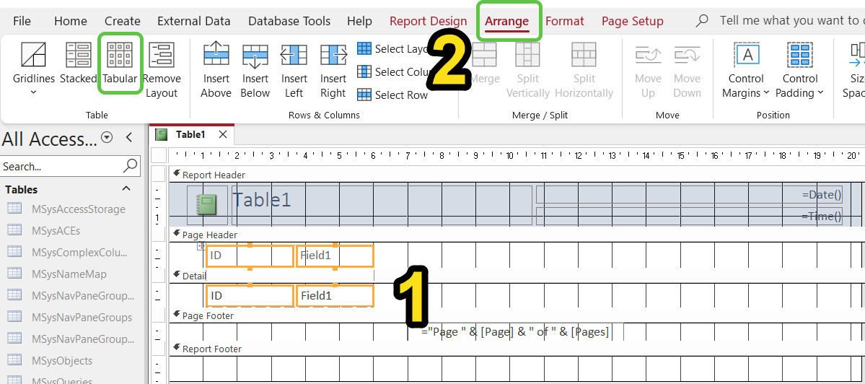Open the All Access Objects menu arrow
865x384 pixels.
pyautogui.click(x=107, y=137)
